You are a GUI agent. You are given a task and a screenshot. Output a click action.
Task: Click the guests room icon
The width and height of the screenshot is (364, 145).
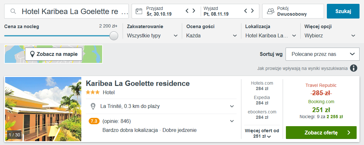click(271, 11)
